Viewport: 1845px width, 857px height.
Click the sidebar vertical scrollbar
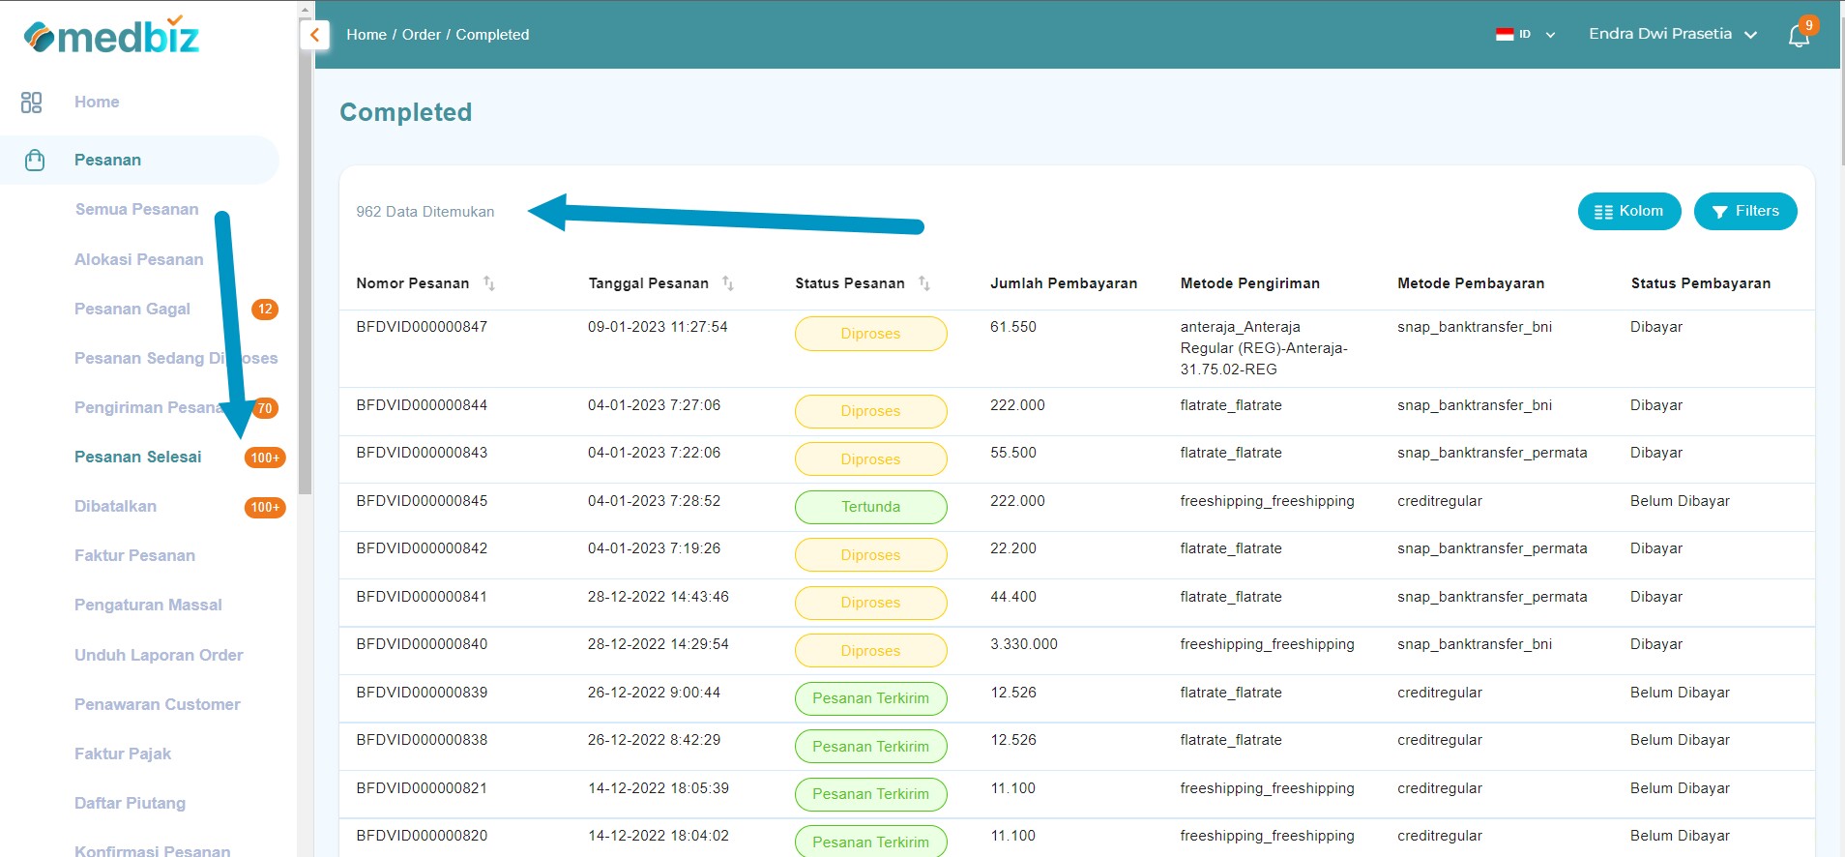pos(306,290)
